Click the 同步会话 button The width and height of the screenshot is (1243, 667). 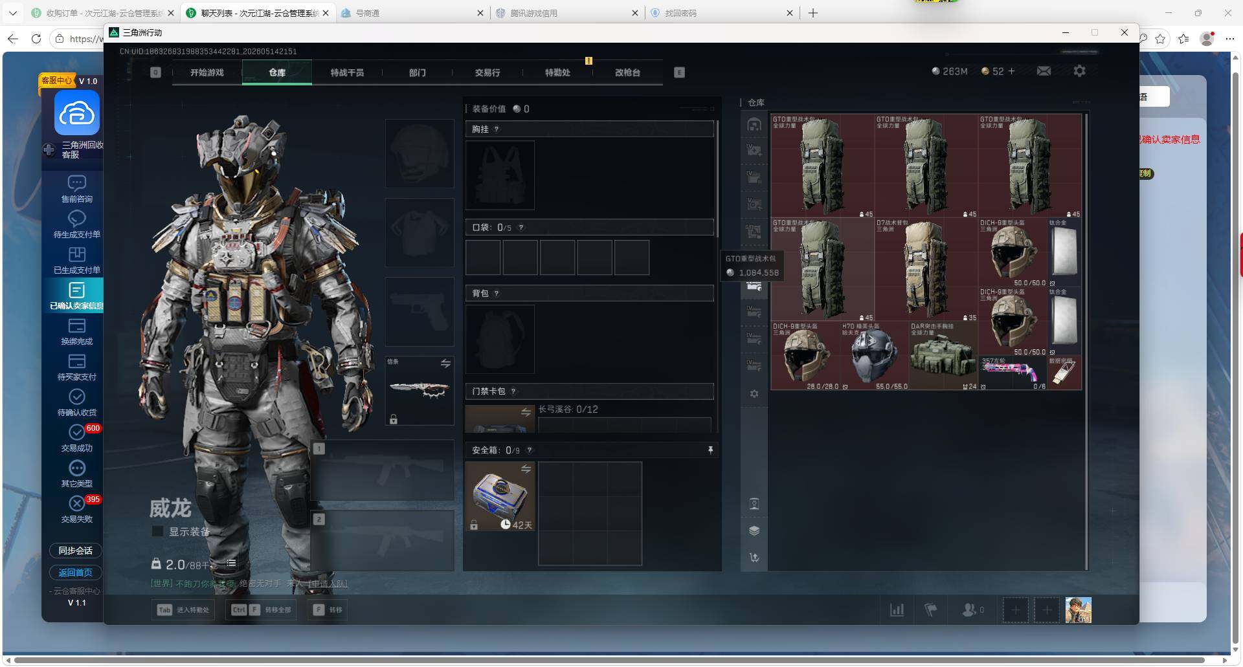point(76,551)
